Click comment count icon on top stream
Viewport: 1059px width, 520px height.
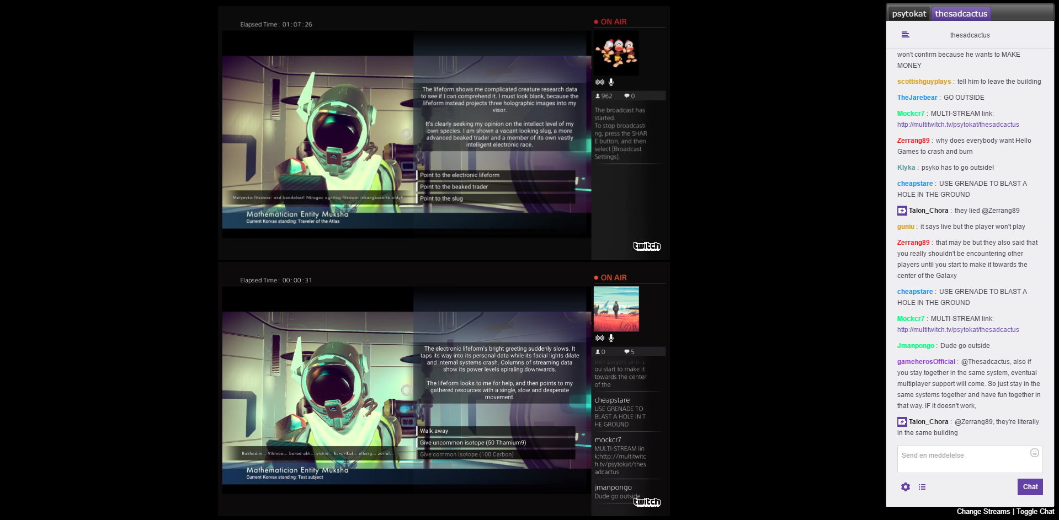click(627, 96)
